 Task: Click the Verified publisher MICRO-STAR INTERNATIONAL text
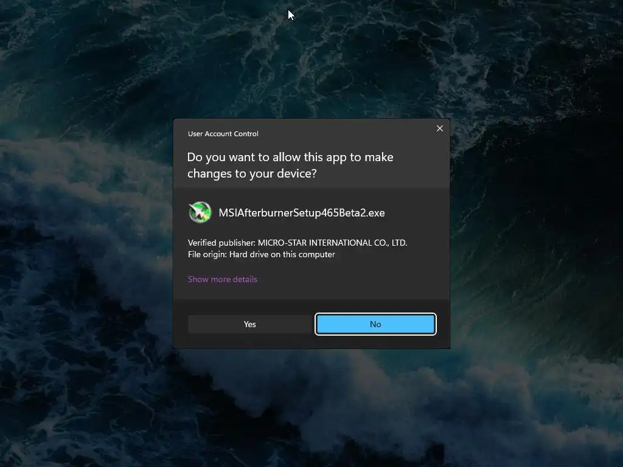[x=298, y=243]
